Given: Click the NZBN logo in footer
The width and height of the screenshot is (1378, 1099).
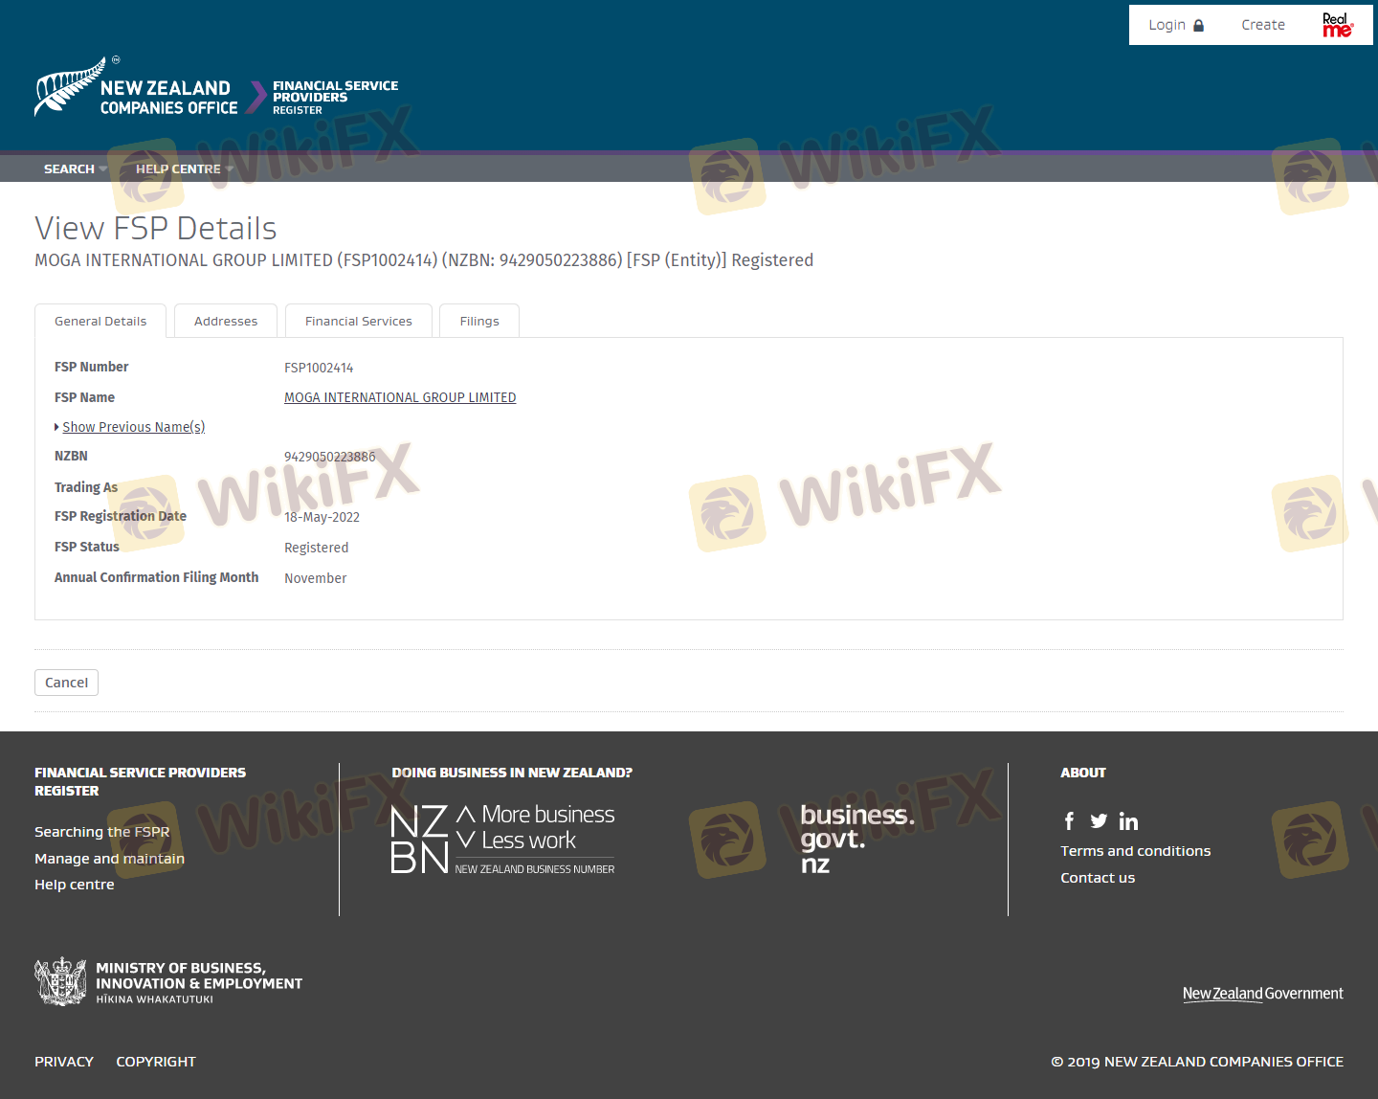Looking at the screenshot, I should click(x=502, y=839).
